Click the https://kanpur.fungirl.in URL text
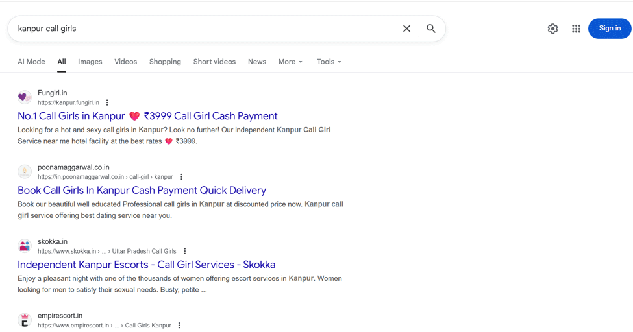This screenshot has width=633, height=332. click(x=68, y=102)
